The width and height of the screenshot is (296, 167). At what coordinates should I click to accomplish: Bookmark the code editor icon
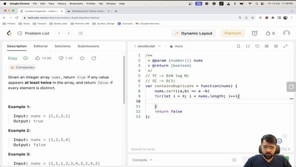click(238, 46)
